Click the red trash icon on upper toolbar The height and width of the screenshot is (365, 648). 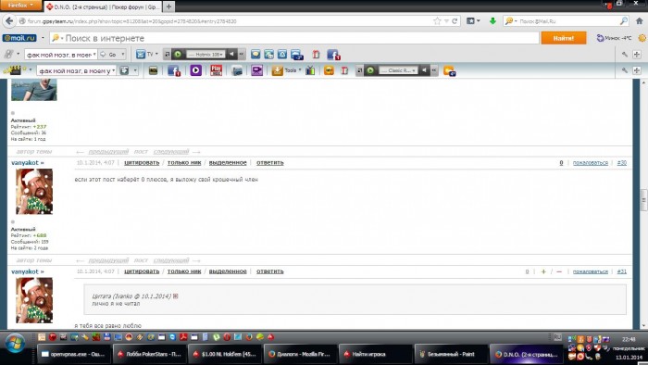(317, 55)
